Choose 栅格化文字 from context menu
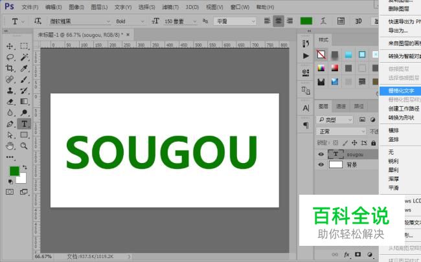The image size is (421, 262). 400,91
